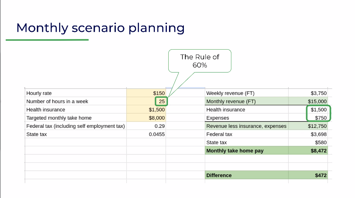Click right table 'Health insurance' label
Viewport: 355px width, 198px height.
[226, 110]
